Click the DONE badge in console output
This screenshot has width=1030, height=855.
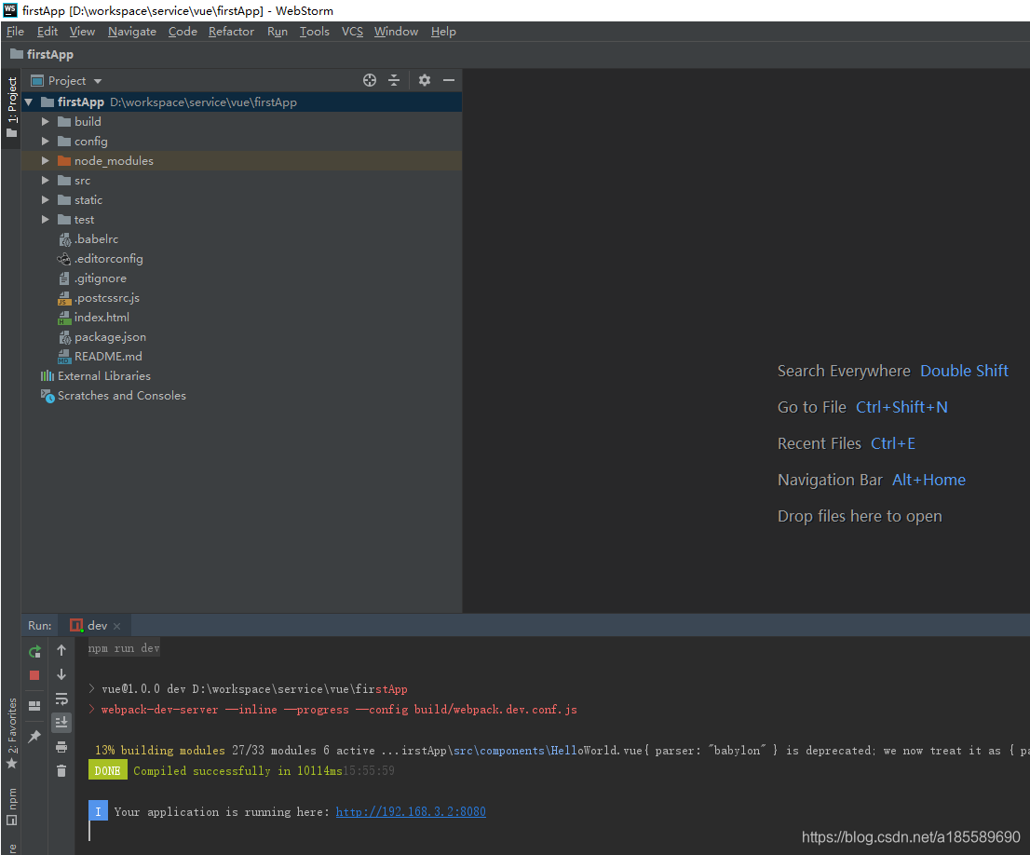[x=108, y=771]
